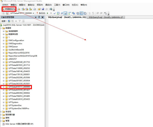Screen dimensions: 153x127
Task: Close the Object Explorer panel
Action: 43,17
